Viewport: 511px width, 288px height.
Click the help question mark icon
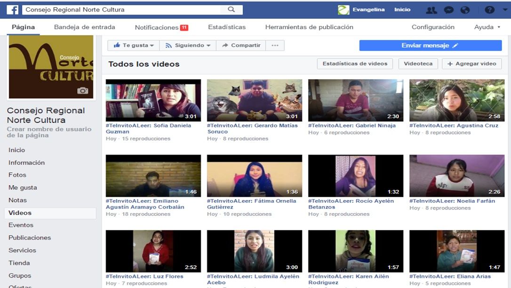tap(489, 10)
